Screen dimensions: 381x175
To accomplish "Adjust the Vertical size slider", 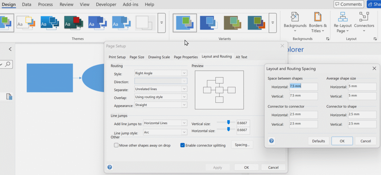I will (228, 122).
